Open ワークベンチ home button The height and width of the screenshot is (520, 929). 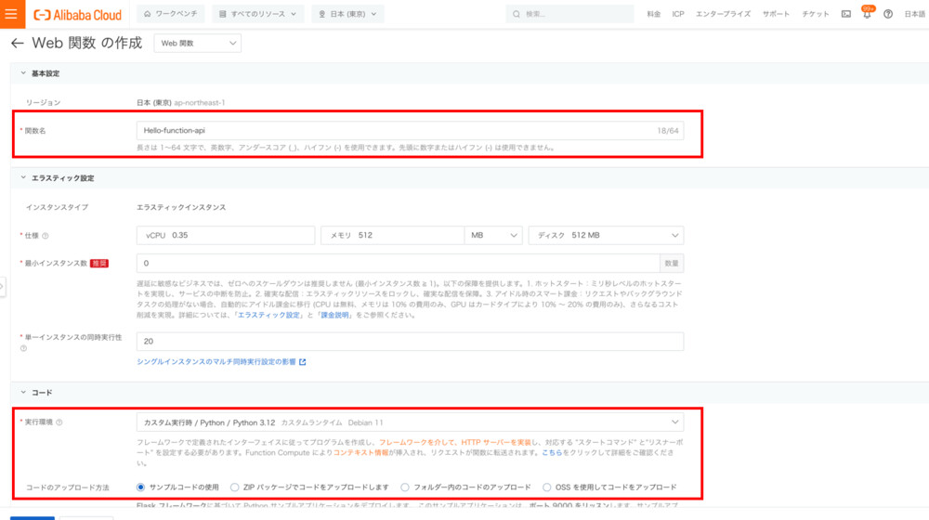tap(171, 14)
